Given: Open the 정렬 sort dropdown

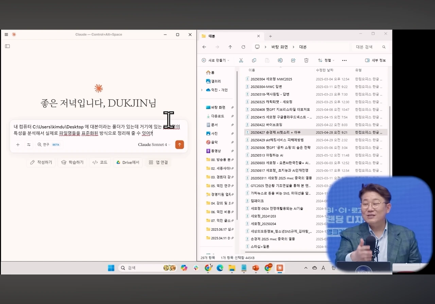Looking at the screenshot, I should tap(326, 60).
